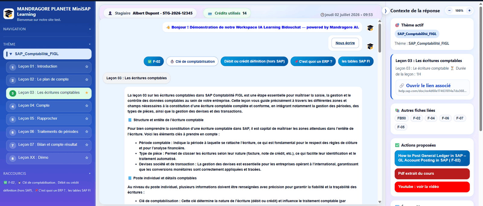Toggle favorite star for Leçon 06 Traitements de périodes

(x=87, y=132)
